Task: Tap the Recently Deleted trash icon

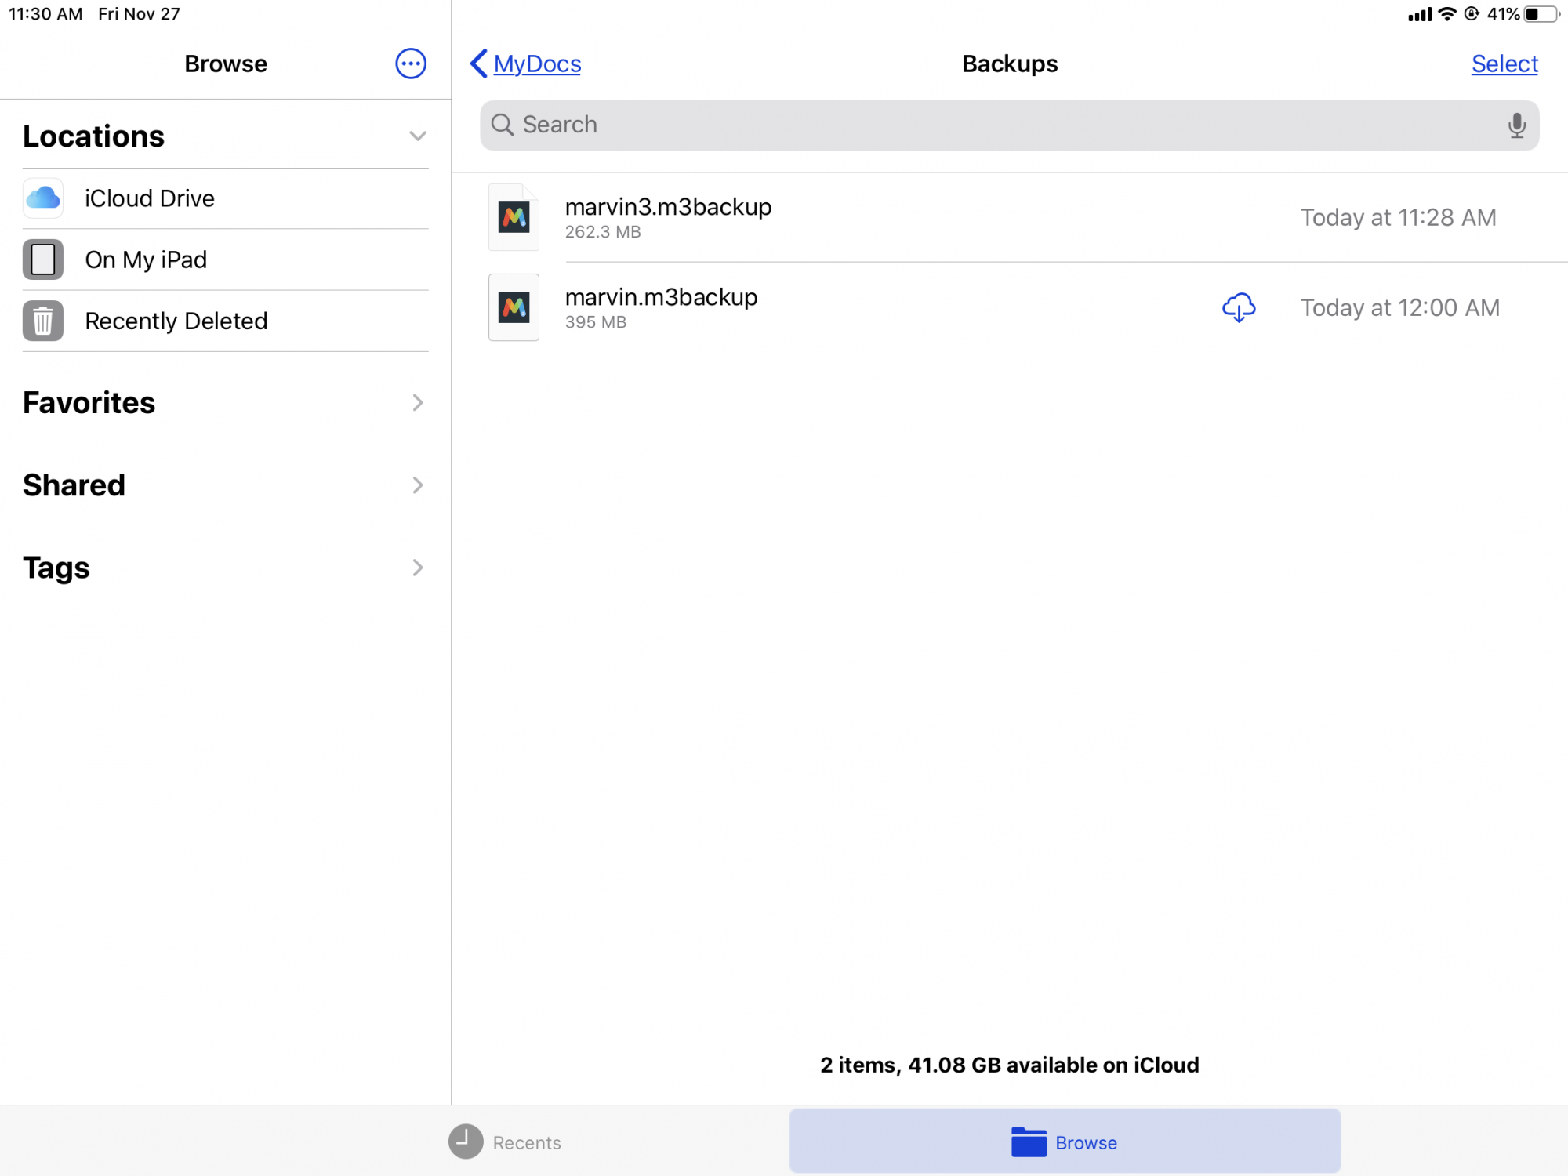Action: coord(43,321)
